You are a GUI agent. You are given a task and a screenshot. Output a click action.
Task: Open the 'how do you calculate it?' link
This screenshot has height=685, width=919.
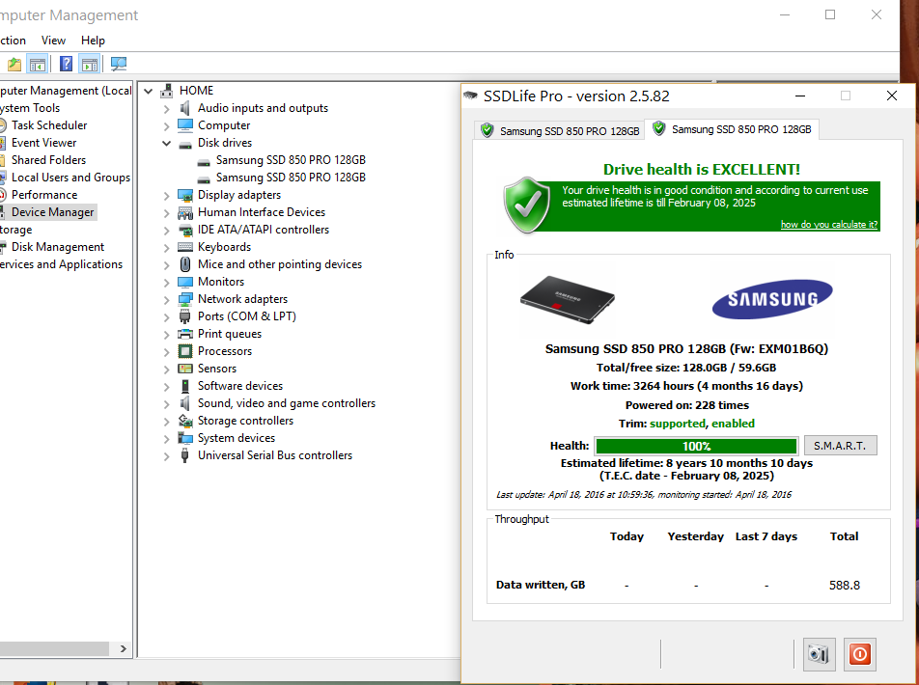[x=828, y=225]
